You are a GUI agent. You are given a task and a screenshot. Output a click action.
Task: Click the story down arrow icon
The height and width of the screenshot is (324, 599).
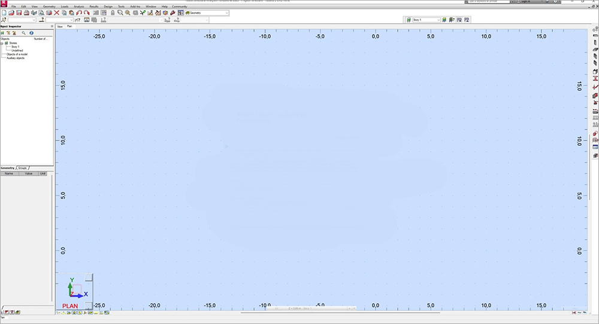coord(459,20)
